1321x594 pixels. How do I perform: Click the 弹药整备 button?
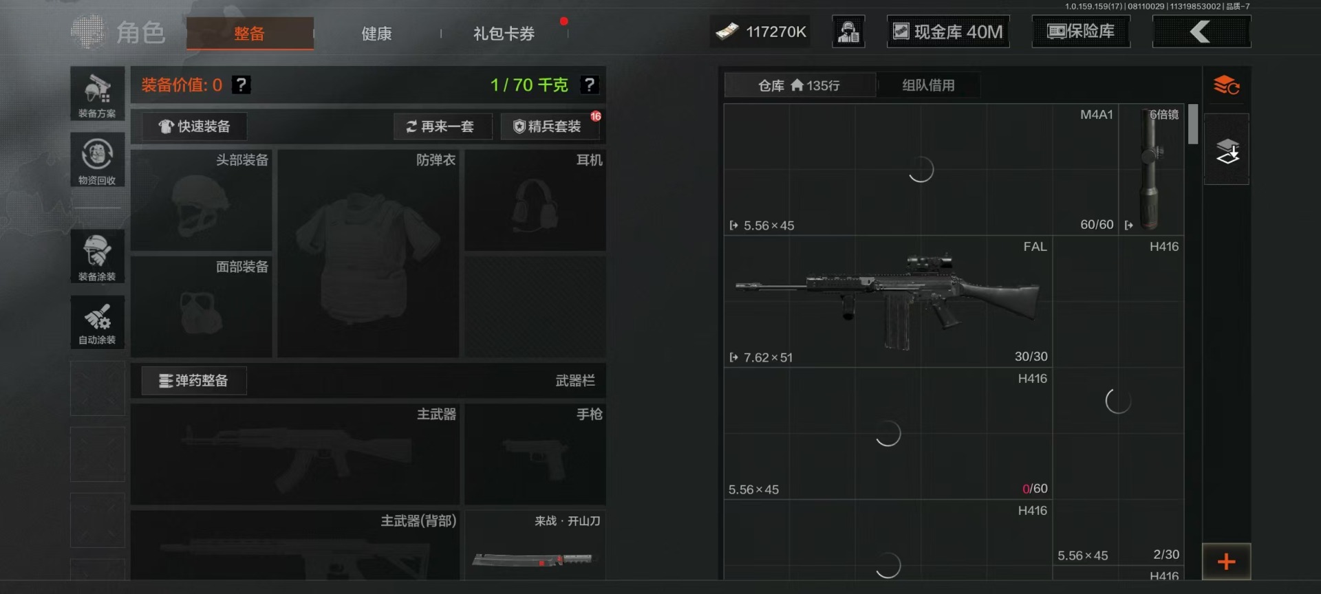(x=194, y=381)
